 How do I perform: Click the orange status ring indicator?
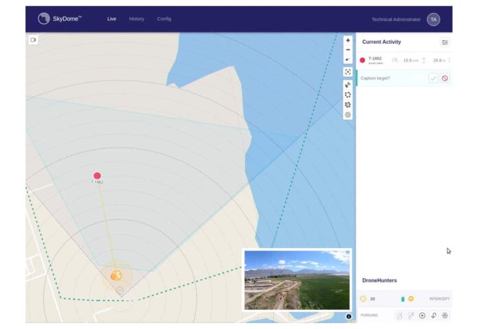pyautogui.click(x=411, y=299)
